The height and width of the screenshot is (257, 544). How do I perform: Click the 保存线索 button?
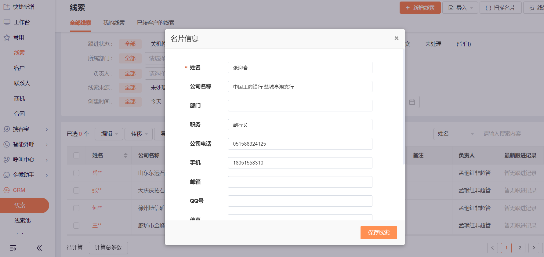(379, 233)
